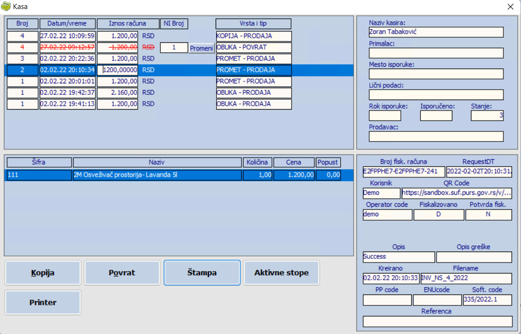Click the Kopija button
Screen dimensions: 521x334
click(43, 273)
